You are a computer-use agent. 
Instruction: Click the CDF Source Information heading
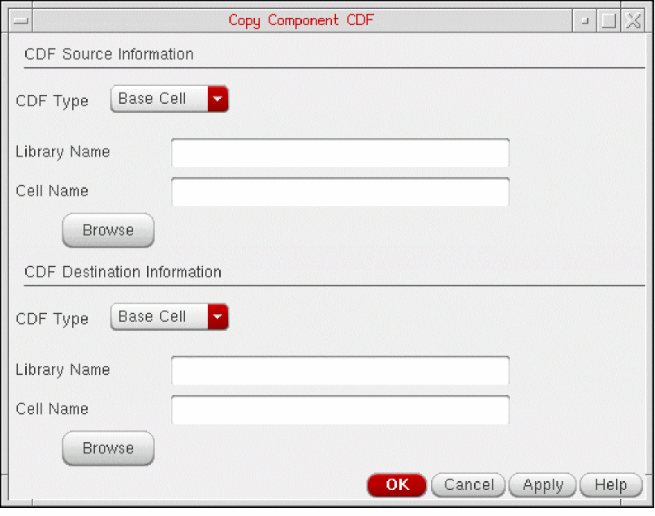tap(110, 54)
